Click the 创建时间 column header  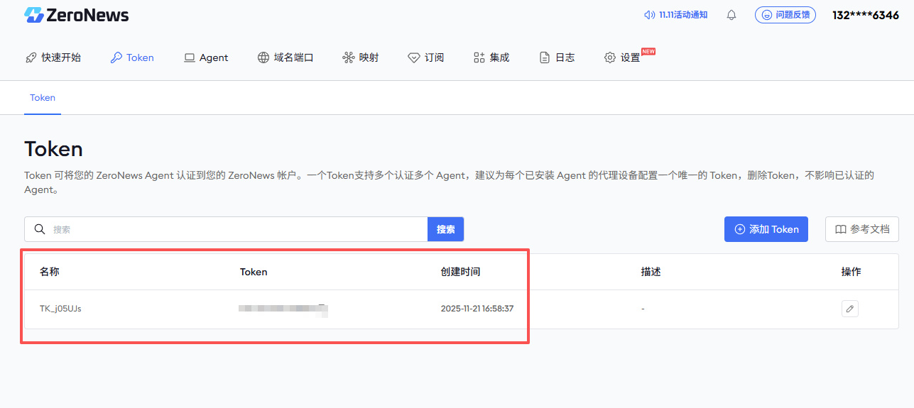[x=460, y=272]
